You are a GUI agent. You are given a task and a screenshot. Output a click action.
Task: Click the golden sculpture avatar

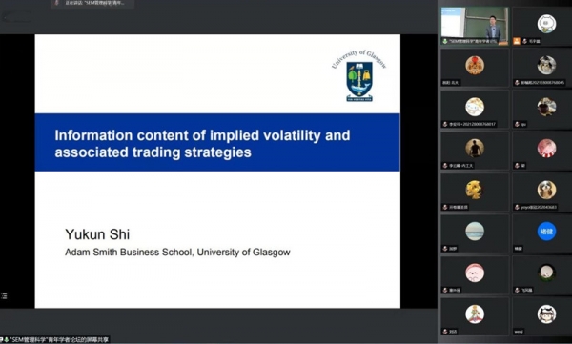pyautogui.click(x=475, y=190)
